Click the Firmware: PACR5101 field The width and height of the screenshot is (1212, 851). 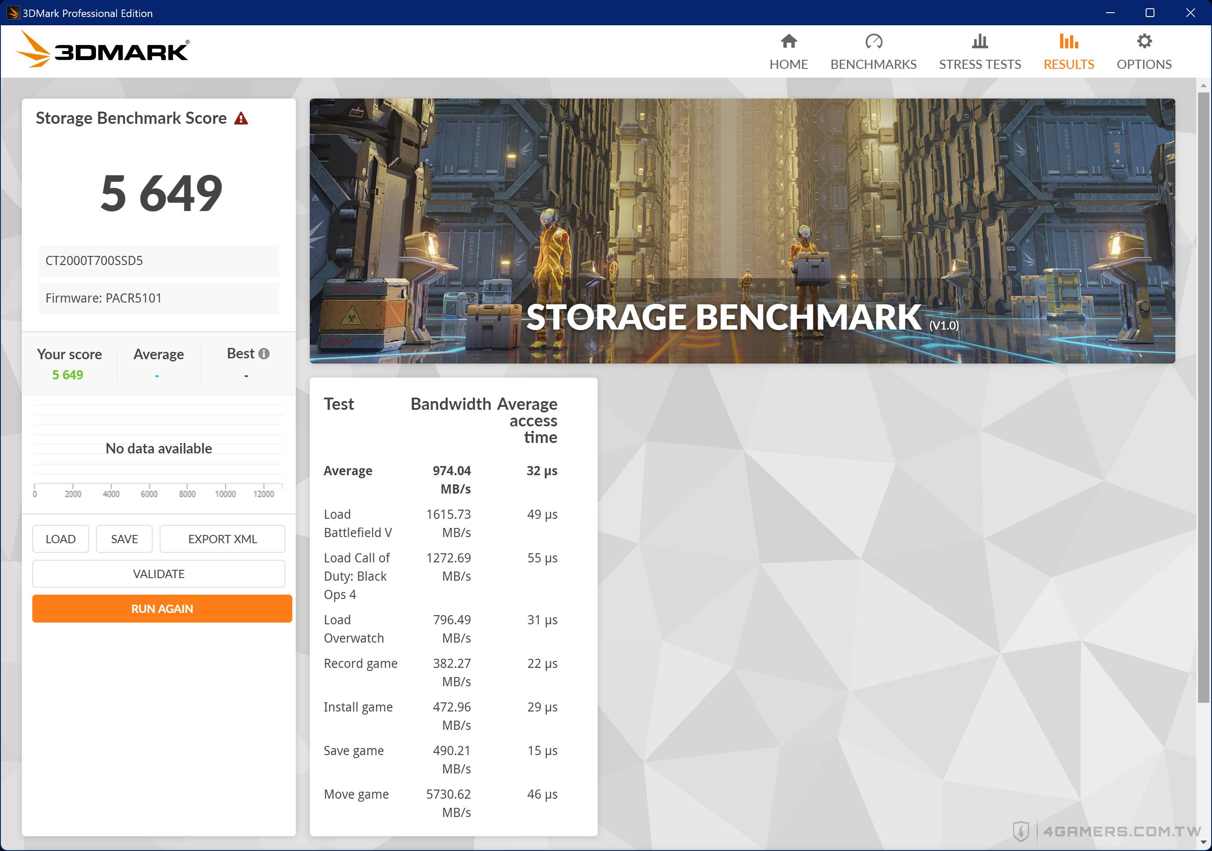[x=158, y=298]
